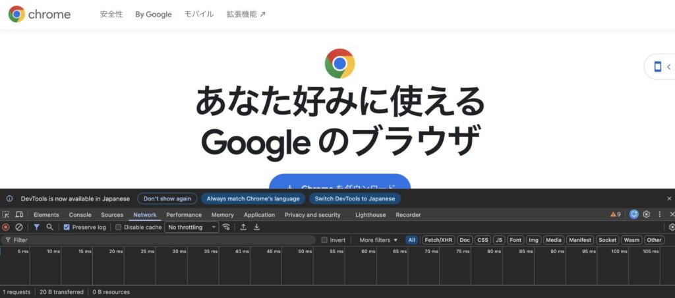Click Switch DevTools to Japanese
This screenshot has width=675, height=298.
pyautogui.click(x=355, y=198)
